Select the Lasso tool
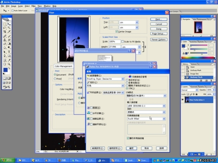 4,28
